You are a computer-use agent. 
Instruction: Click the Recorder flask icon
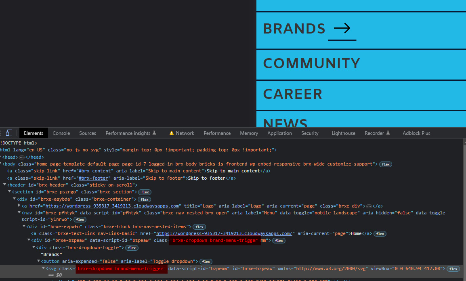tap(388, 133)
